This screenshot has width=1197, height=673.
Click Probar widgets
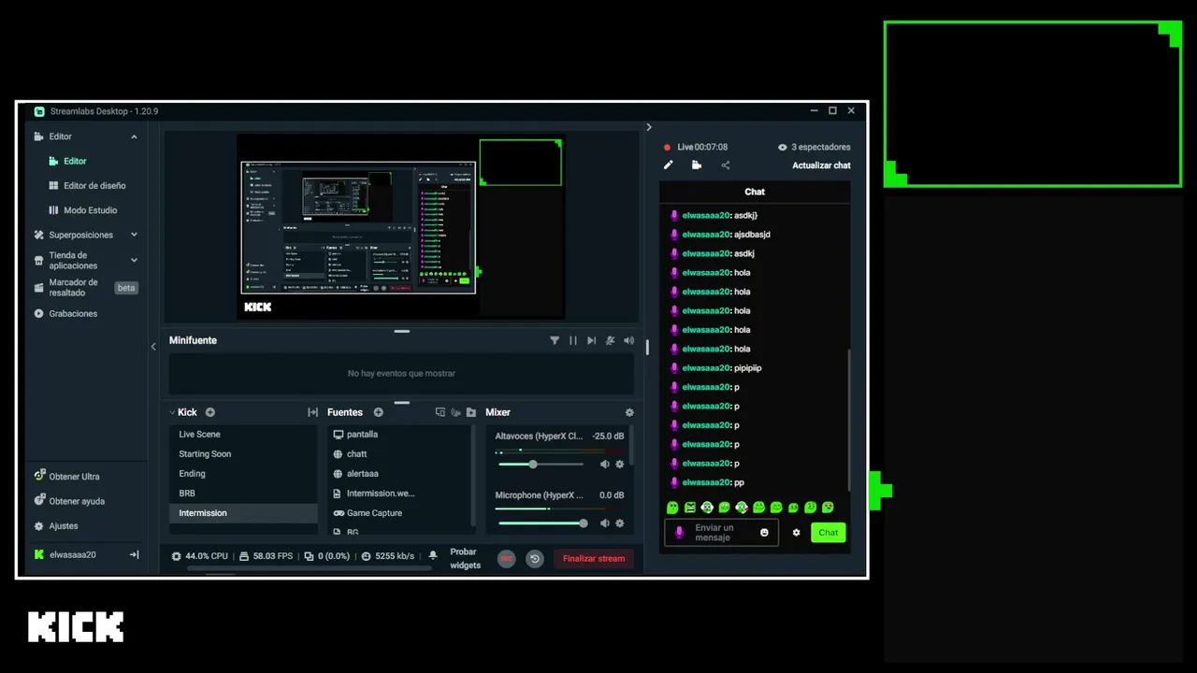(465, 559)
